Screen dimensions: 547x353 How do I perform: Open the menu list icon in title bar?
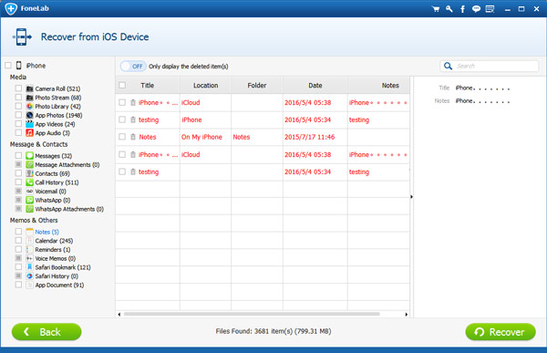tap(490, 9)
